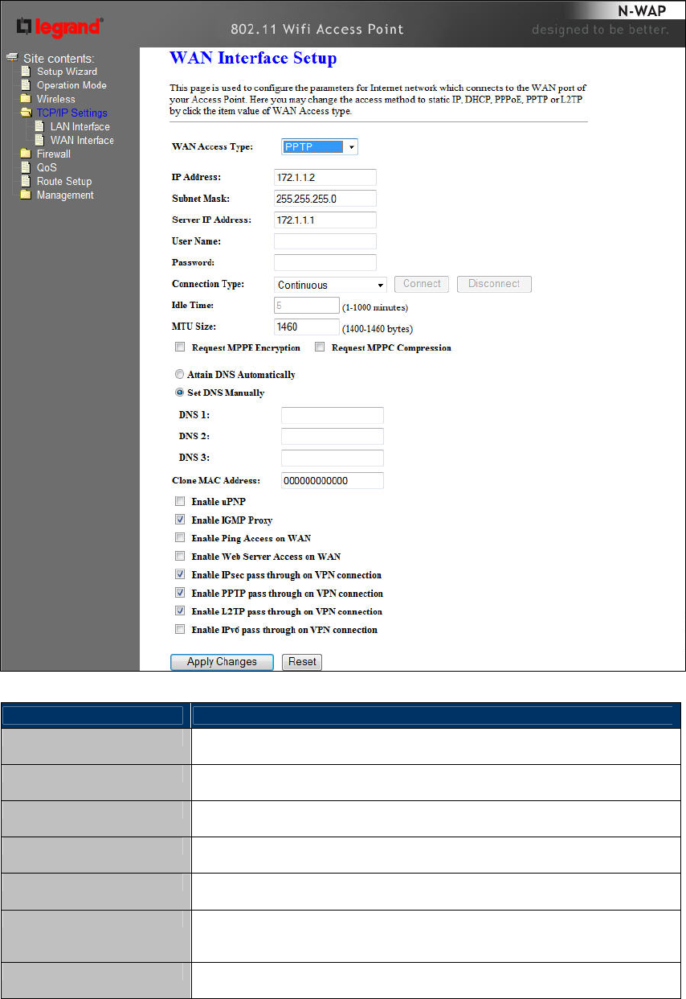Screen dimensions: 686x999
Task: Open Setup Wizard in the sidebar
Action: [67, 72]
